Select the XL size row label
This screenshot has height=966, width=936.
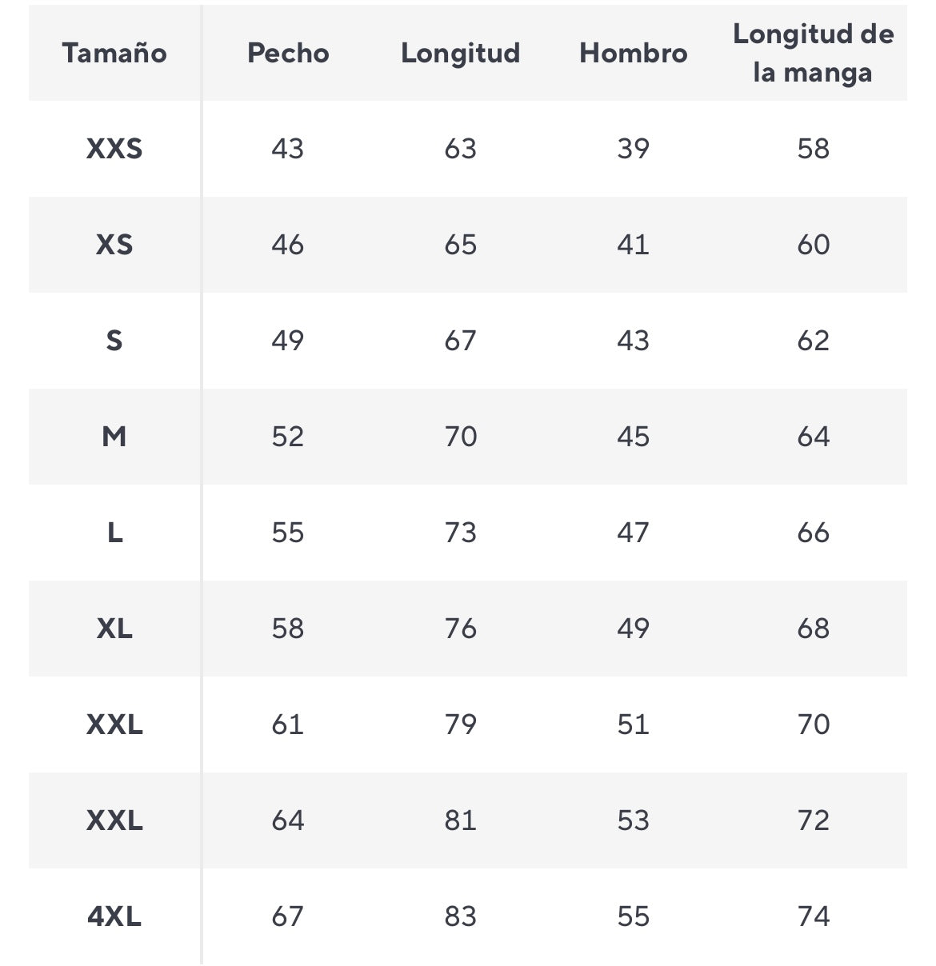click(x=114, y=629)
